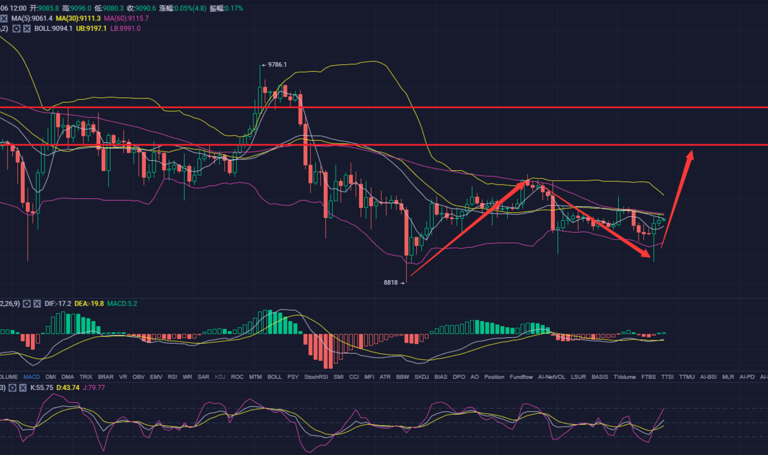Click the BOLL:9094.1 value label
The width and height of the screenshot is (768, 455).
[53, 28]
